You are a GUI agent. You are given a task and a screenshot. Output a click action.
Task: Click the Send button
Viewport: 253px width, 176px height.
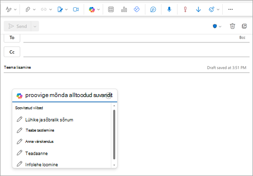click(18, 26)
